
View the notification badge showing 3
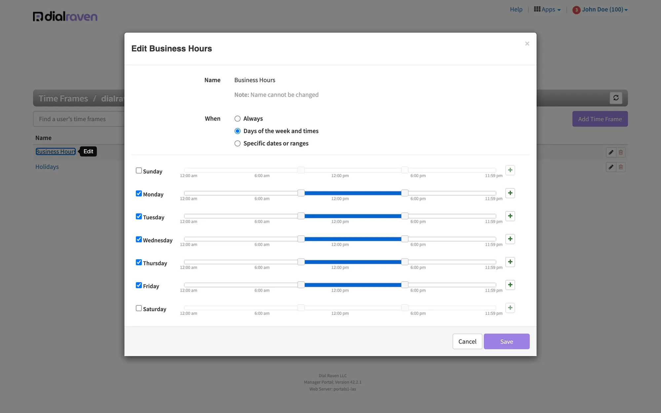click(x=576, y=10)
